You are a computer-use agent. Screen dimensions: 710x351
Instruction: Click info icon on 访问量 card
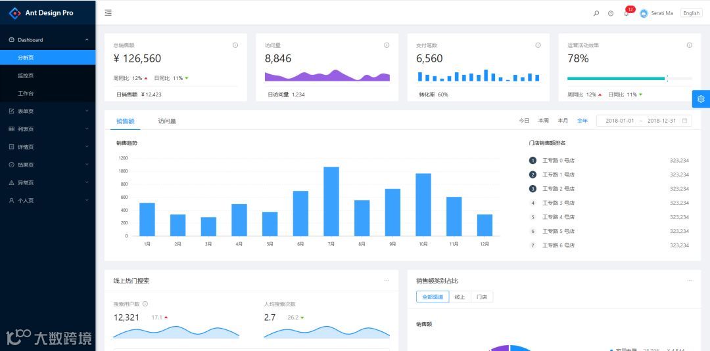[x=387, y=45]
